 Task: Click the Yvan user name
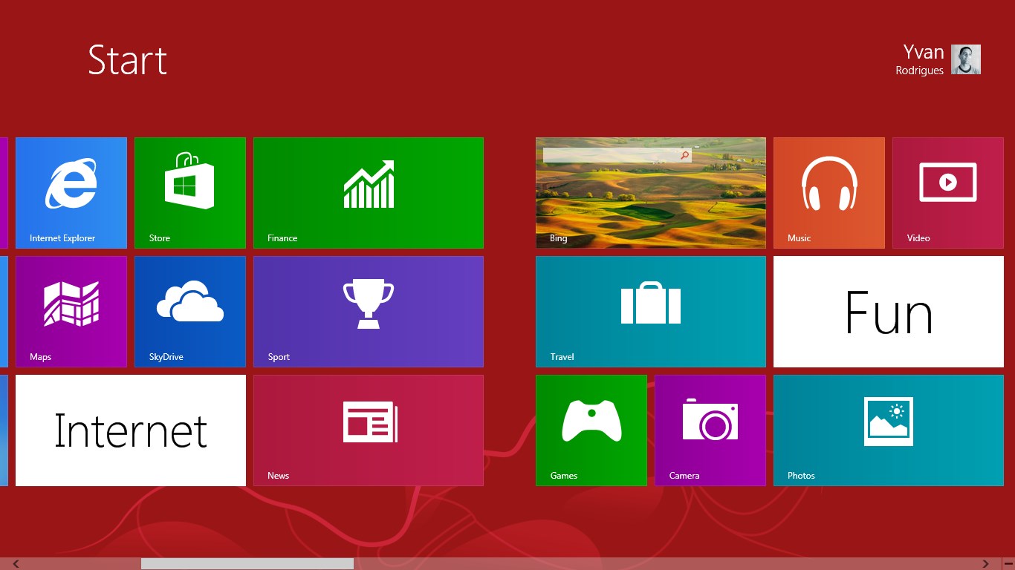(x=923, y=52)
